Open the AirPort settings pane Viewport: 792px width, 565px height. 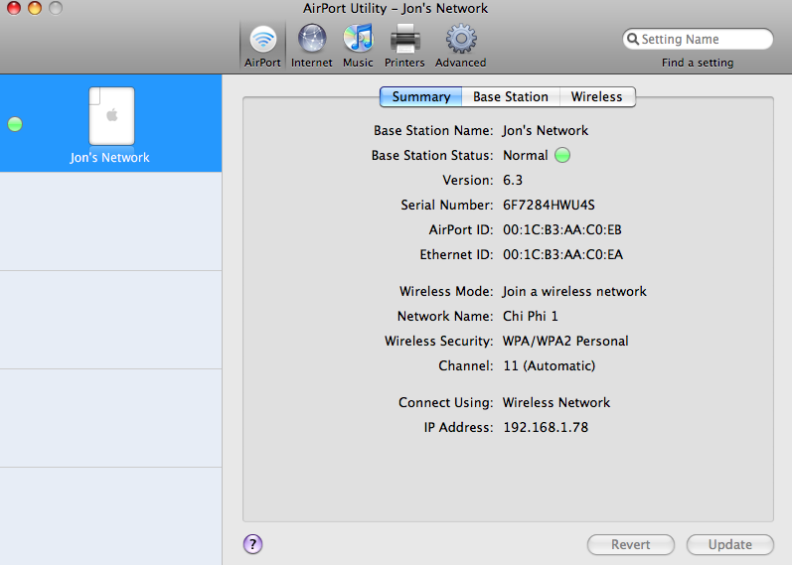tap(262, 47)
